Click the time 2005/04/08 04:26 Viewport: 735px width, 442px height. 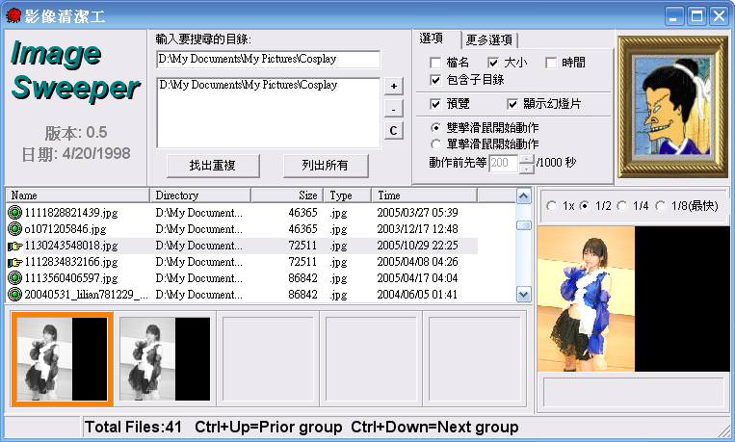(417, 262)
